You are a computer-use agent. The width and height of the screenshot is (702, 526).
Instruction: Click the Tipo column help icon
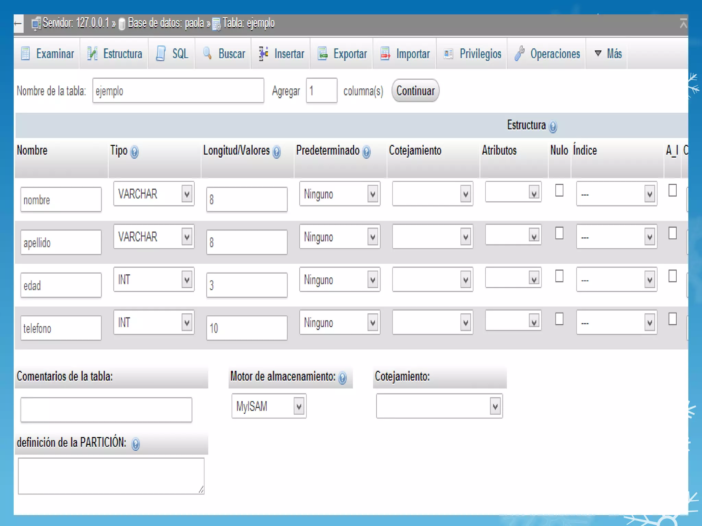(x=134, y=152)
